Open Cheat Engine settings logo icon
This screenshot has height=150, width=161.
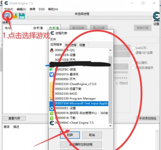(x=156, y=17)
